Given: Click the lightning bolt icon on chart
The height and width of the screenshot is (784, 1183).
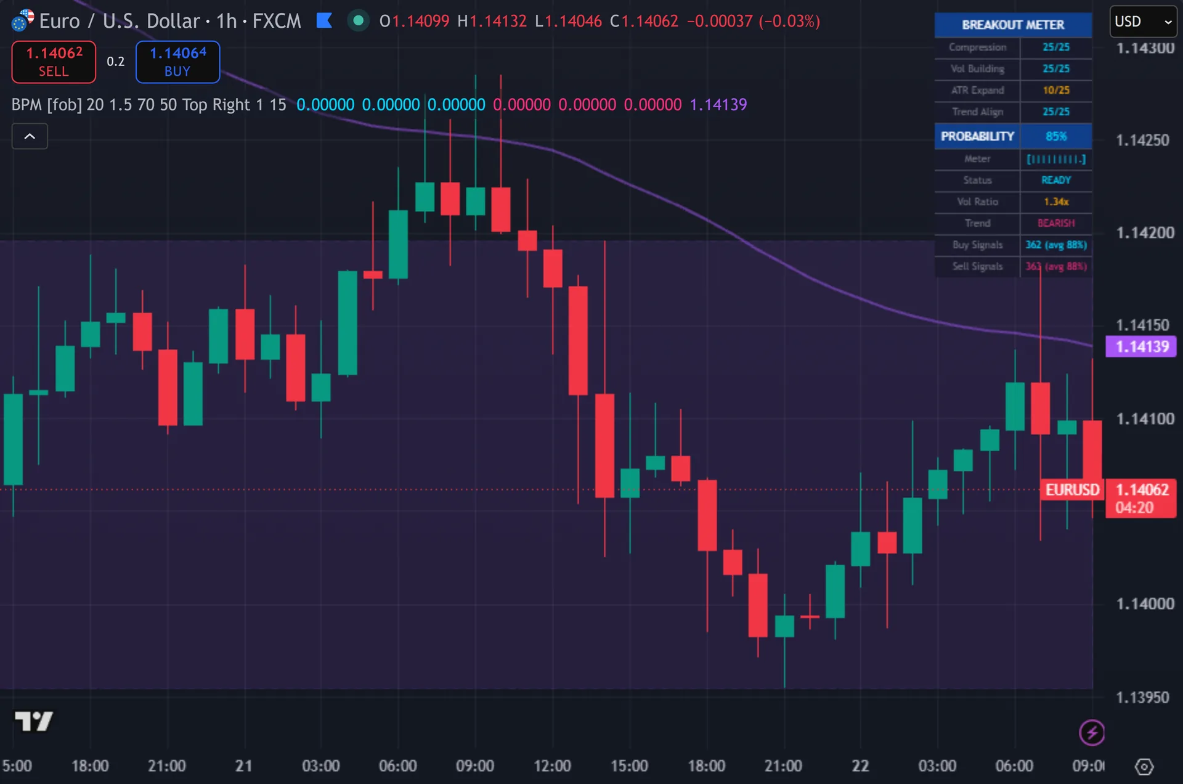Looking at the screenshot, I should pos(1092,733).
